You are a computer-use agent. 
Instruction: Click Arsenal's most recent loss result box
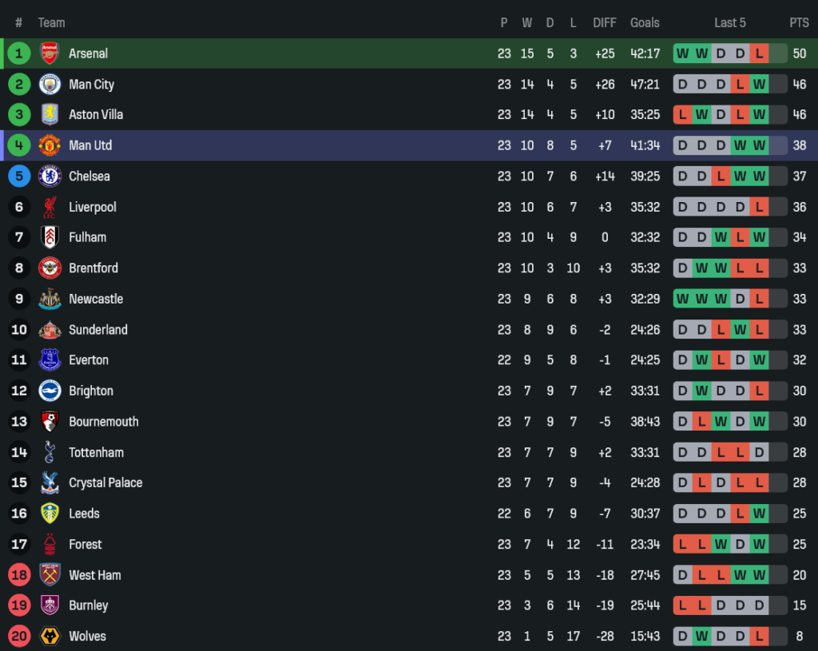click(x=759, y=54)
